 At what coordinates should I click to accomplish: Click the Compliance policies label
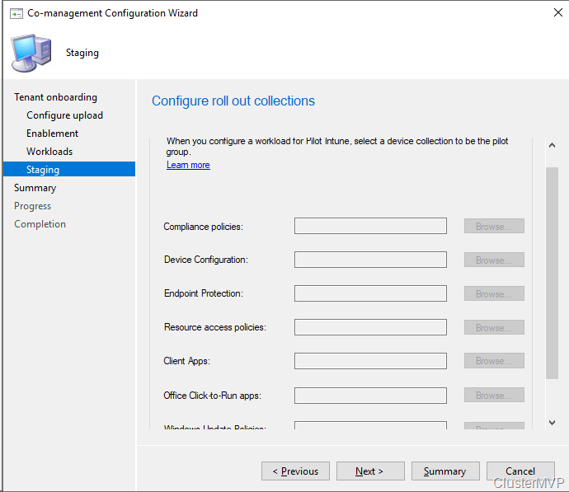point(203,227)
